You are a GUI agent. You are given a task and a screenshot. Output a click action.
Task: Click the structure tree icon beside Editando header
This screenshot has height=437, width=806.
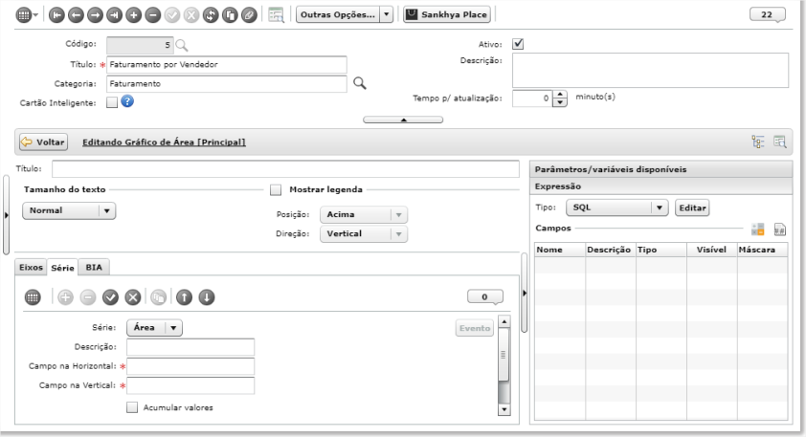tap(758, 142)
